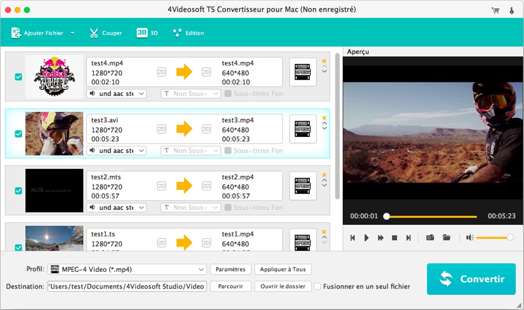Take a snapshot with the camera icon
The height and width of the screenshot is (310, 524).
click(430, 238)
